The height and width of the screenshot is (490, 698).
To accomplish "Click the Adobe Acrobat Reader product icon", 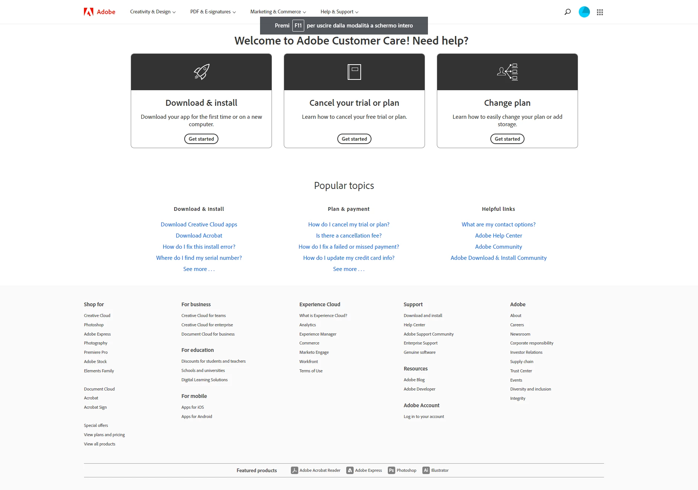I will [x=294, y=470].
